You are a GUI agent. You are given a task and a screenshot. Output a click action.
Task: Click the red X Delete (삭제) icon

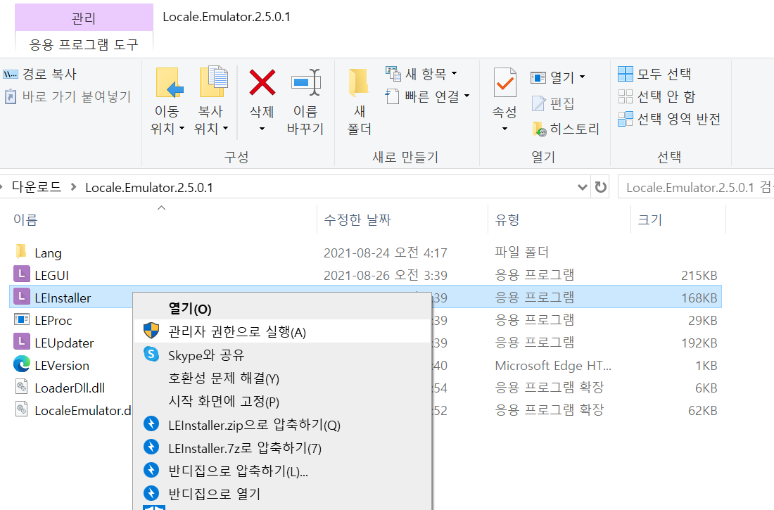[x=262, y=82]
